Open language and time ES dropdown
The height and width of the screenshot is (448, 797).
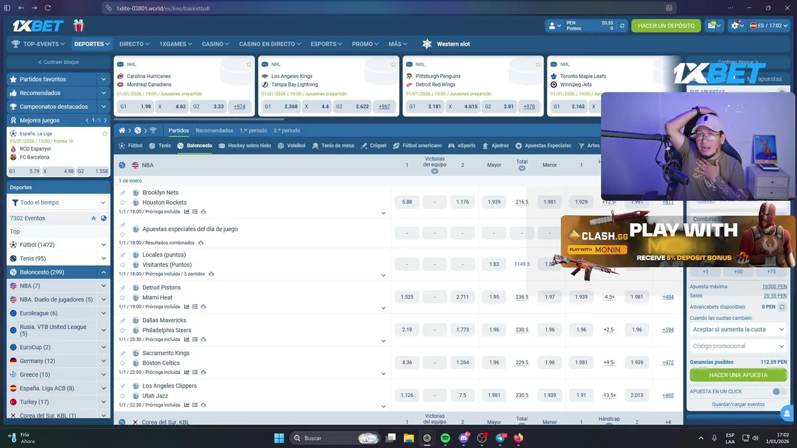coord(768,26)
